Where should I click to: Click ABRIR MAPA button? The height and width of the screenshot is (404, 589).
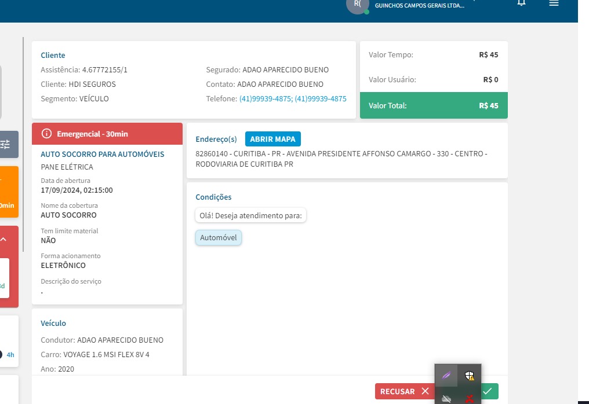click(x=272, y=139)
